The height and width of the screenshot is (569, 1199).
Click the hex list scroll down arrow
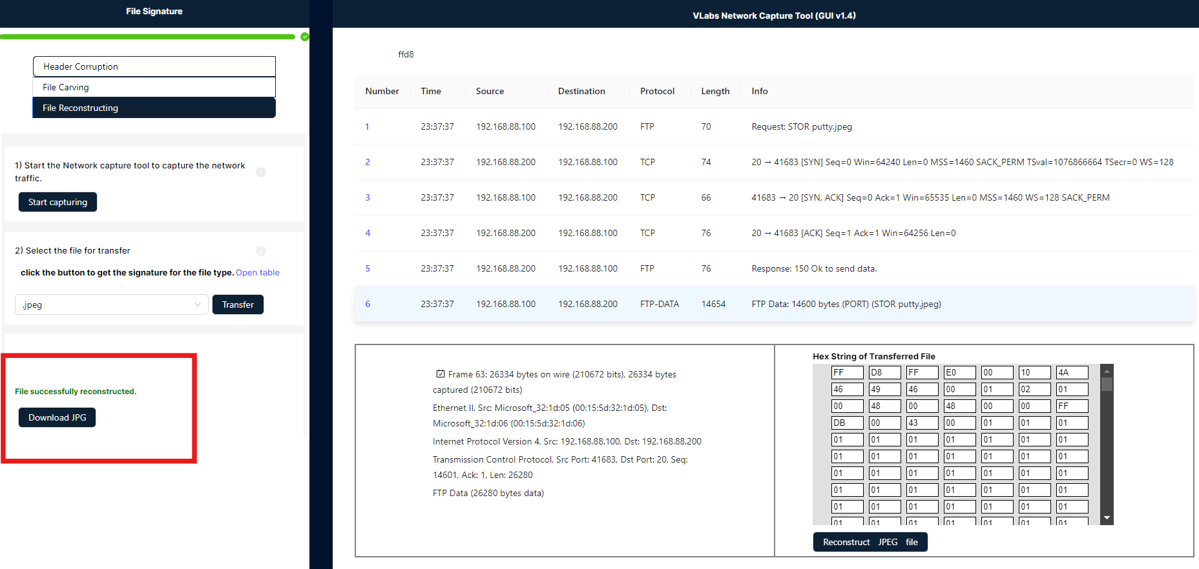click(1107, 518)
